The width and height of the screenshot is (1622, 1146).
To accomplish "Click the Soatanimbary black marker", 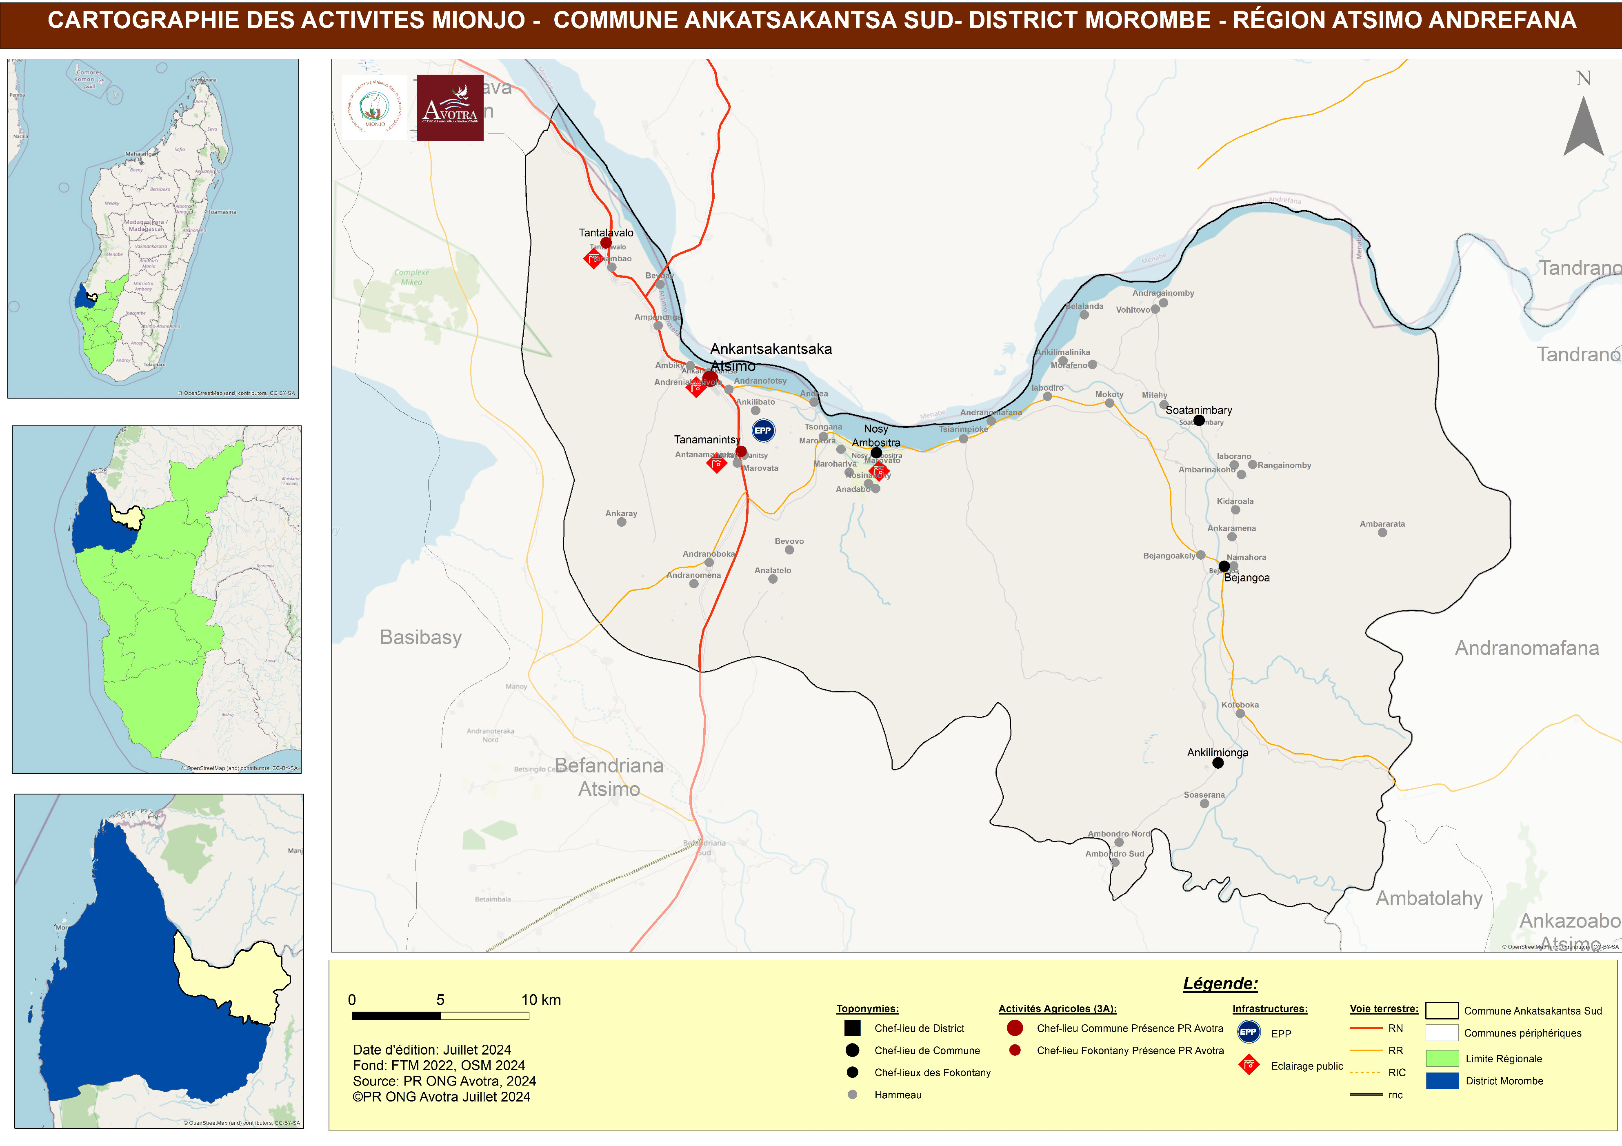I will (x=1199, y=421).
